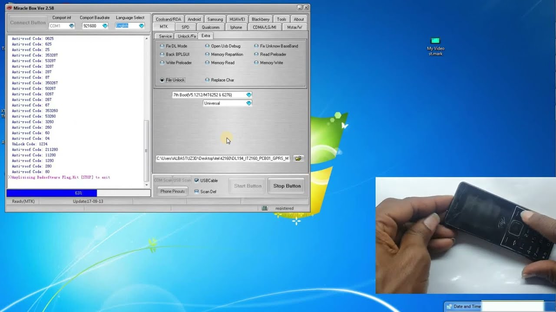Click the log scrollbar down arrow
The height and width of the screenshot is (312, 556).
coord(147,185)
